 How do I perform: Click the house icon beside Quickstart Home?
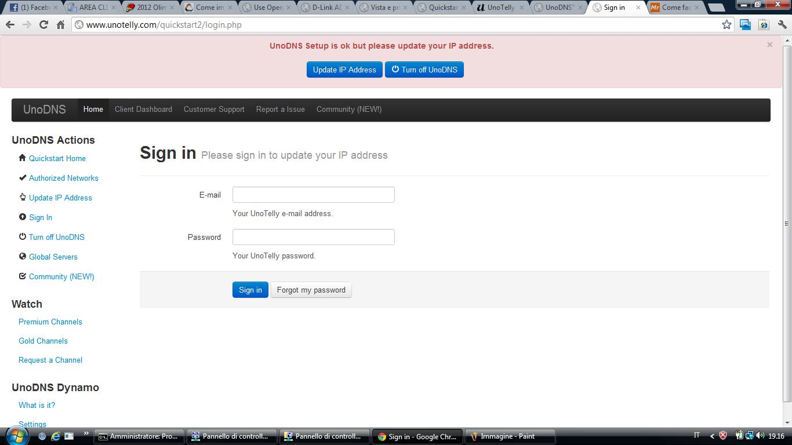22,158
